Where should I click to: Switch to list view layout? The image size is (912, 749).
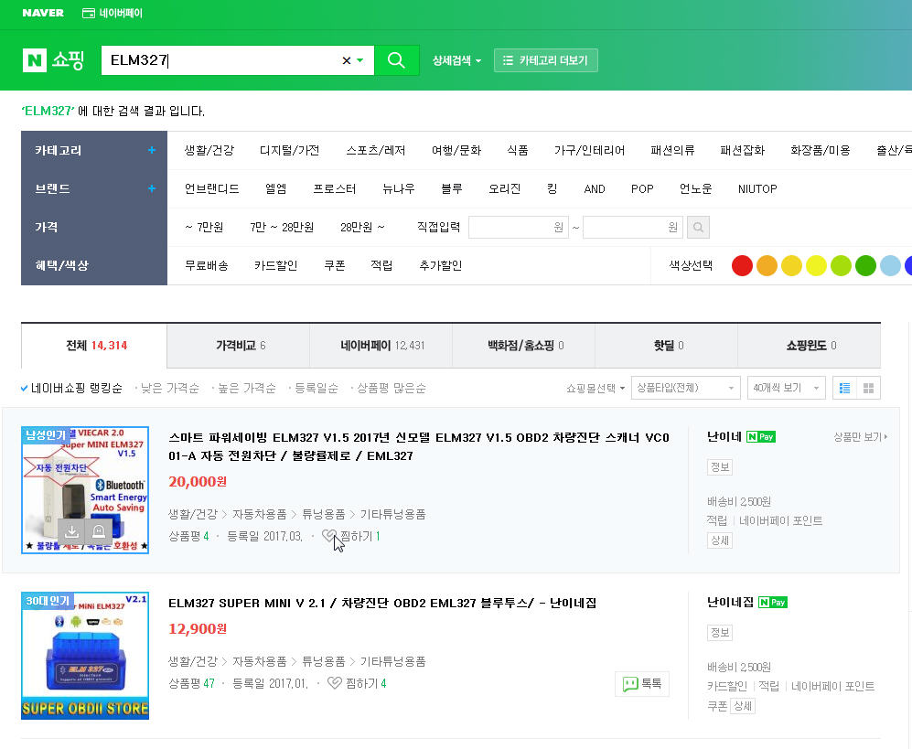pos(844,388)
